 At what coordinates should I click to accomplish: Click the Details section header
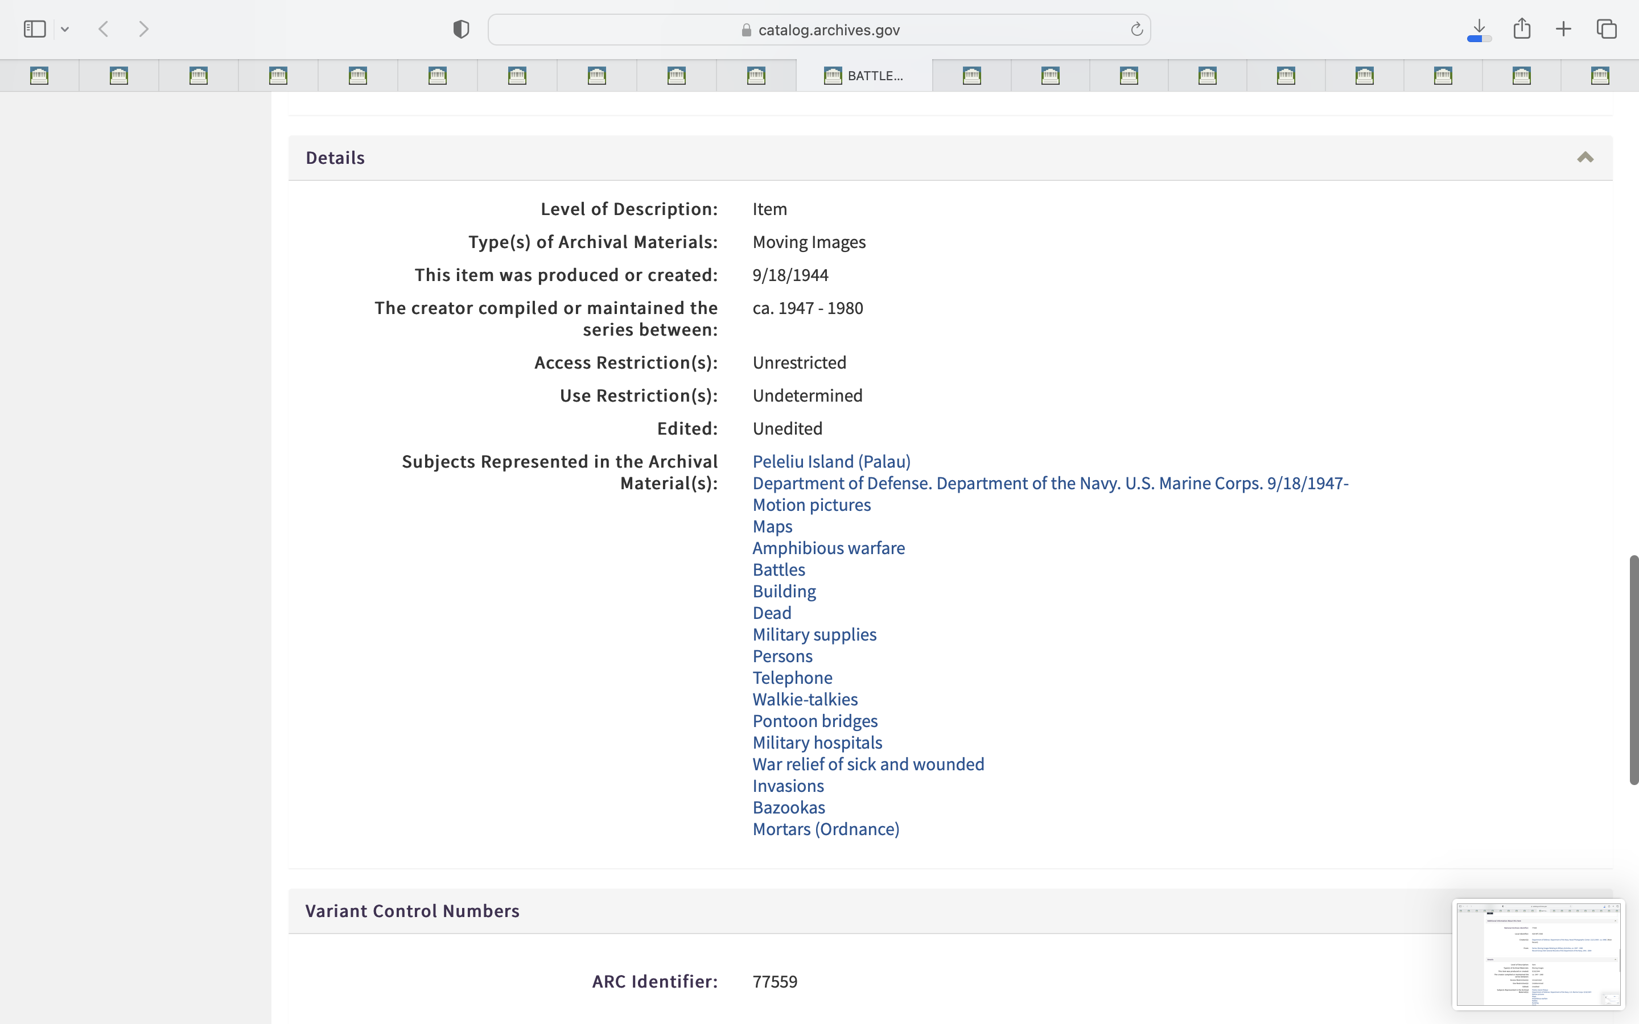(335, 158)
